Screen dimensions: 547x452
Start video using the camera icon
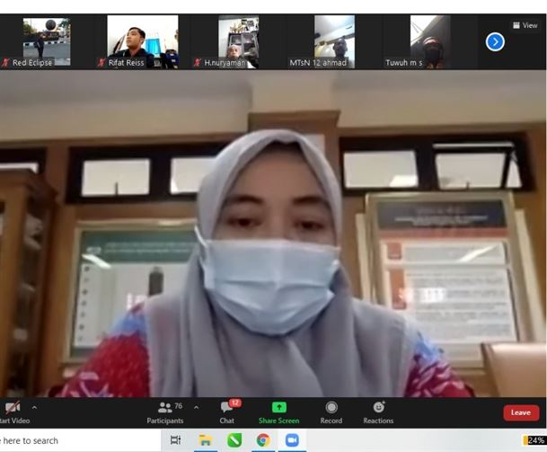click(12, 408)
